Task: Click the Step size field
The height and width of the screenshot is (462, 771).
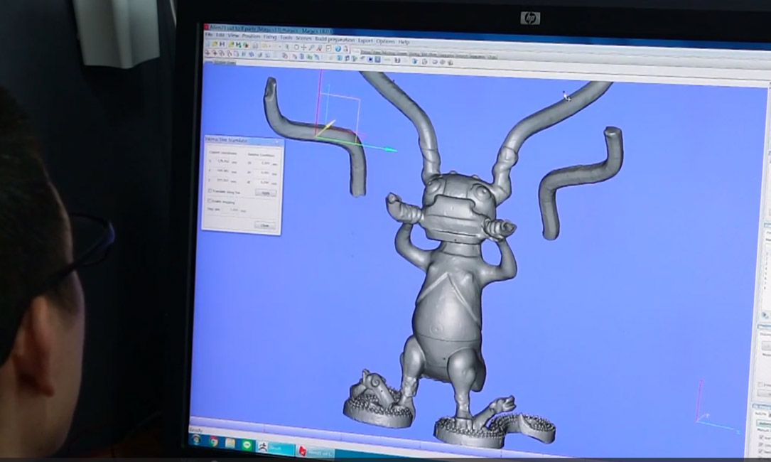Action: [231, 210]
